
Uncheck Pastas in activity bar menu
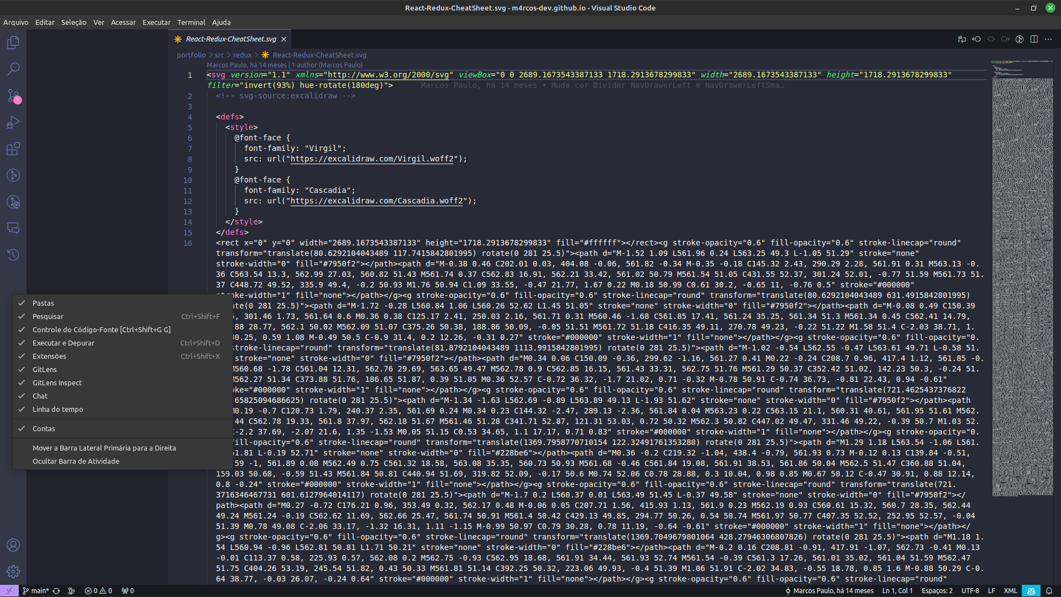coord(122,303)
